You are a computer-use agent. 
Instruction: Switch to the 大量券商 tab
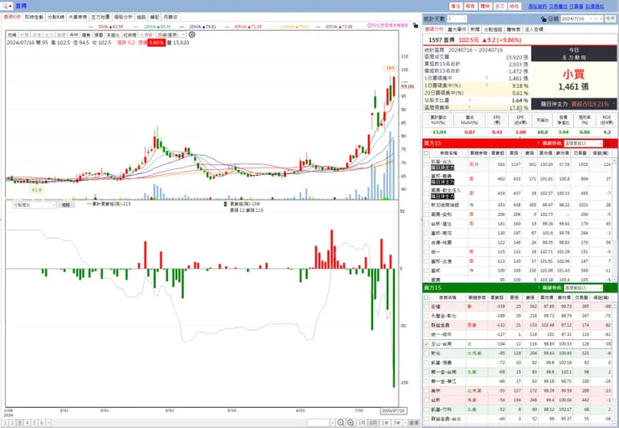click(78, 17)
